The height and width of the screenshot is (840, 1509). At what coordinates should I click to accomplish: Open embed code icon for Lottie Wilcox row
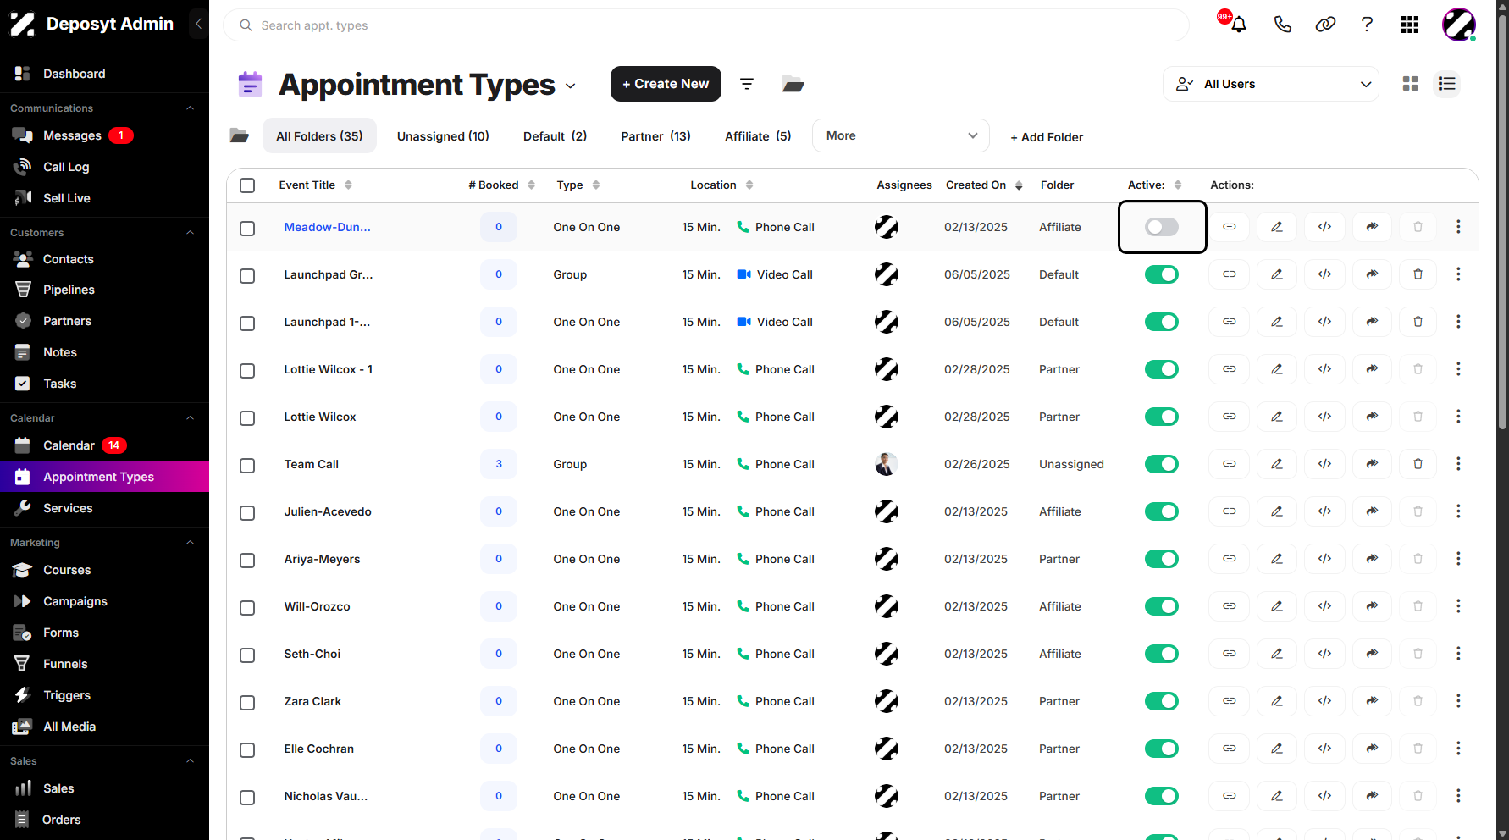tap(1324, 417)
